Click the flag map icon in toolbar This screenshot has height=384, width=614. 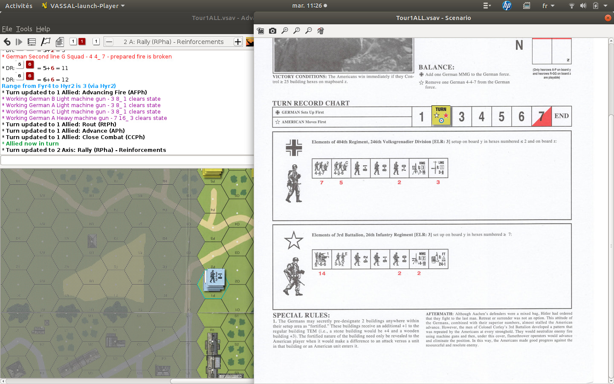tap(46, 42)
